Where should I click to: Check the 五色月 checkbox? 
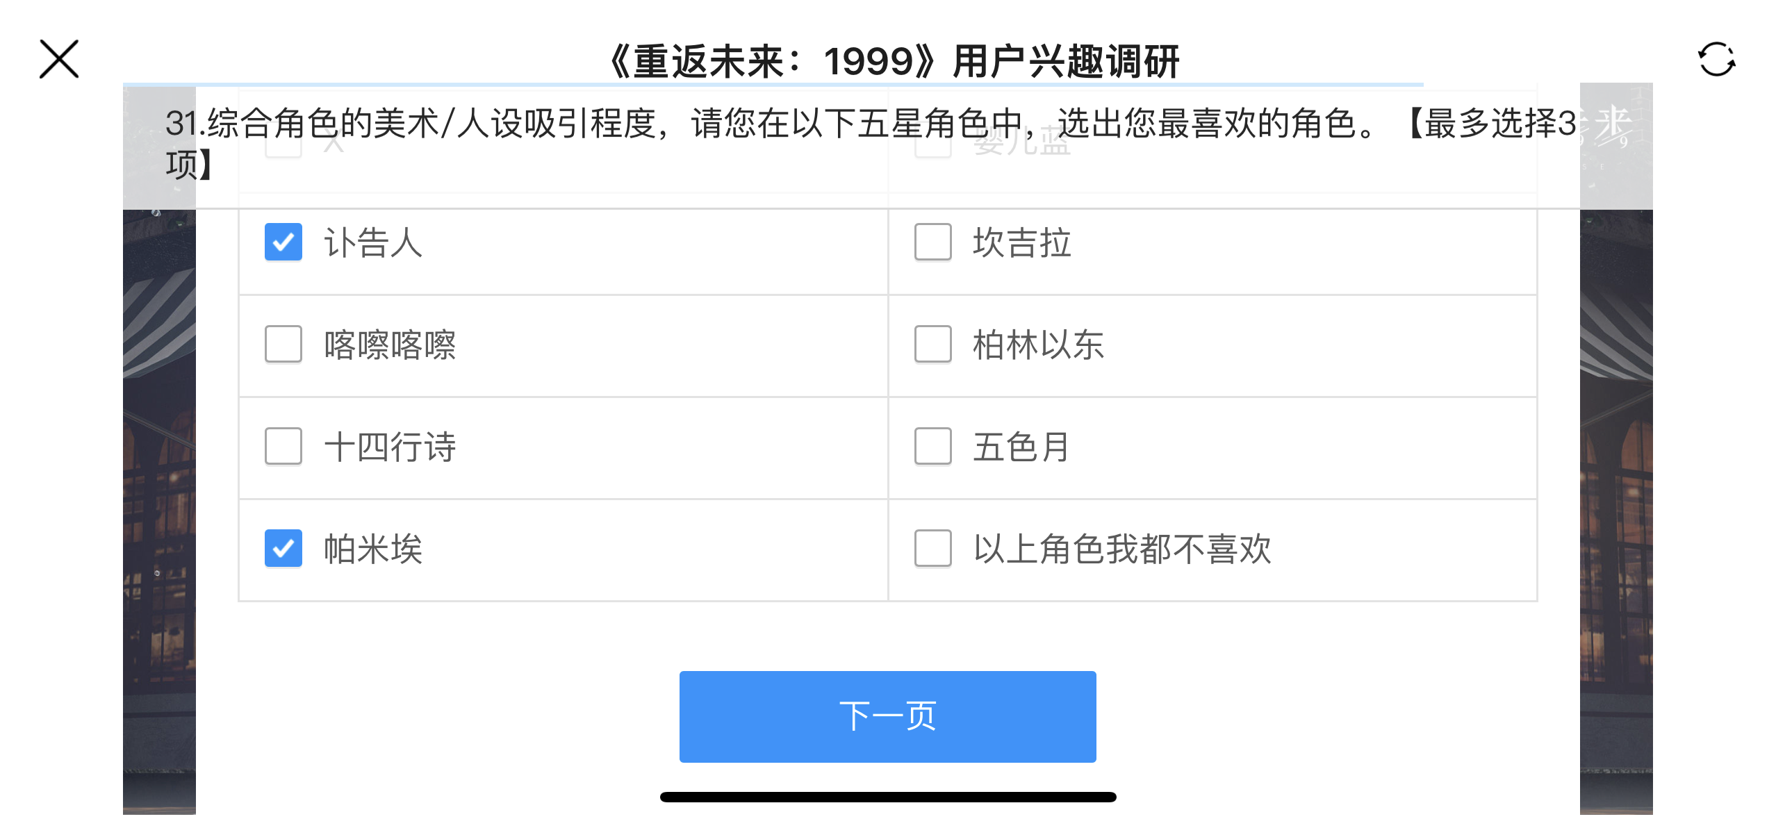point(932,446)
